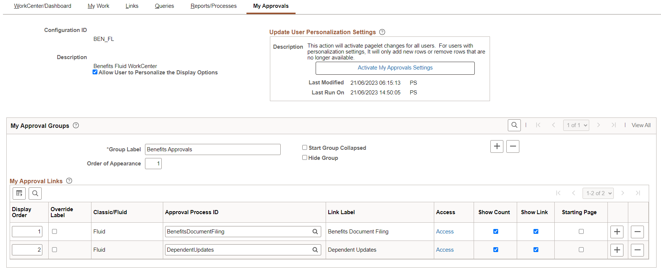Image resolution: width=661 pixels, height=271 pixels.
Task: Add a new approval group row
Action: [x=497, y=146]
